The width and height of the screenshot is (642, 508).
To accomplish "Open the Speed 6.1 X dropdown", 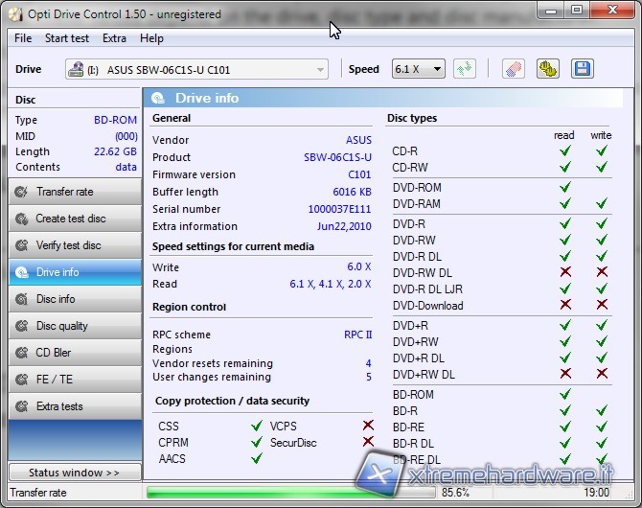I will pos(419,69).
